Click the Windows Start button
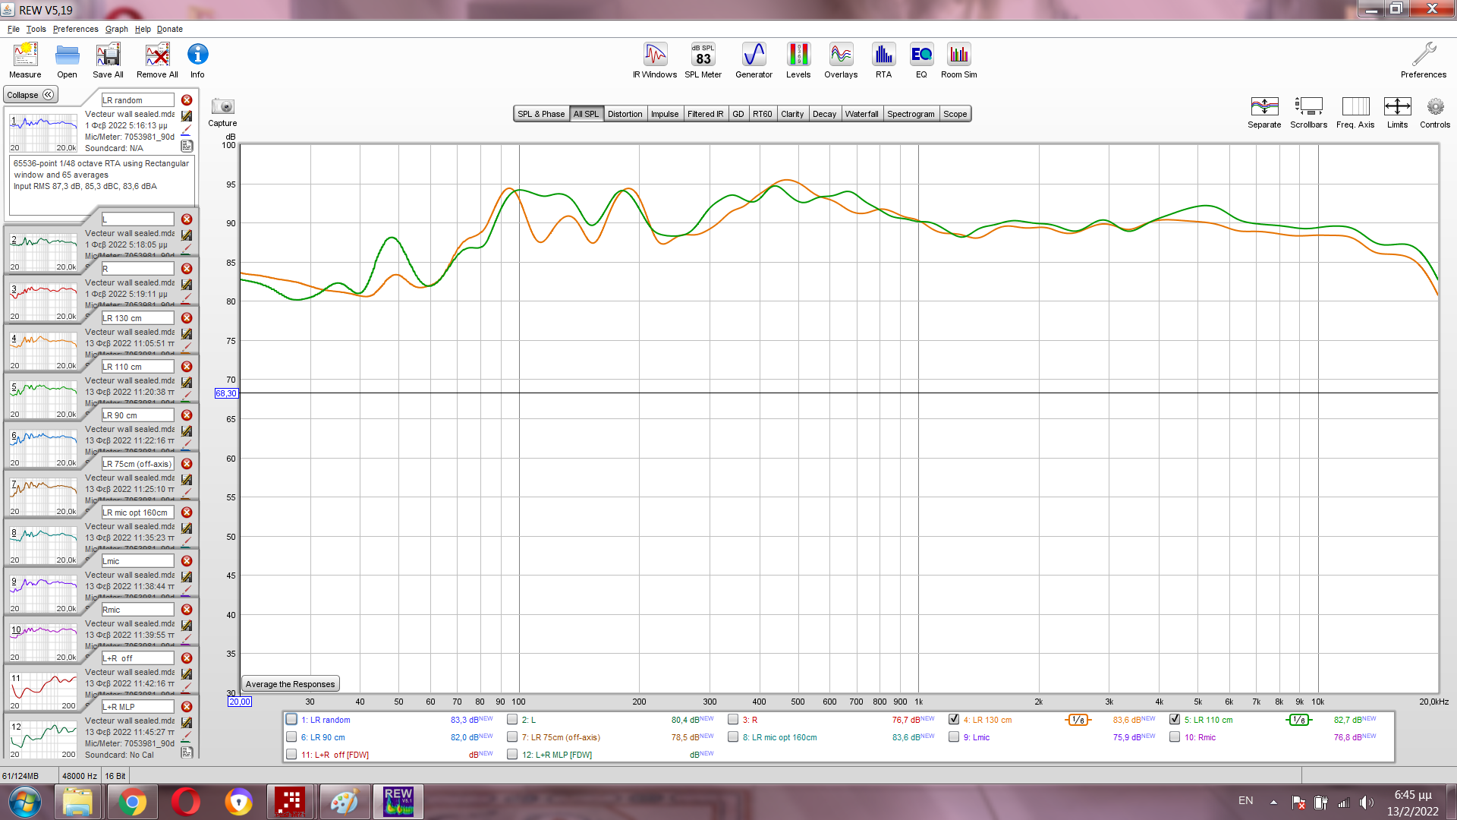1457x820 pixels. pos(25,802)
